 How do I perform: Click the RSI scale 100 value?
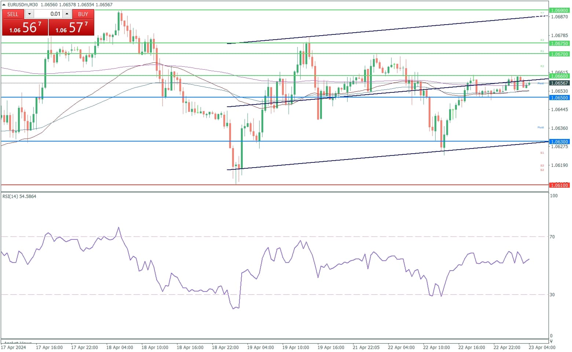(554, 196)
